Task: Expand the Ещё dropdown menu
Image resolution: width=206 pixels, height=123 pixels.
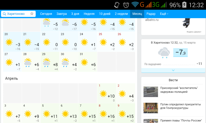Action: (164, 14)
